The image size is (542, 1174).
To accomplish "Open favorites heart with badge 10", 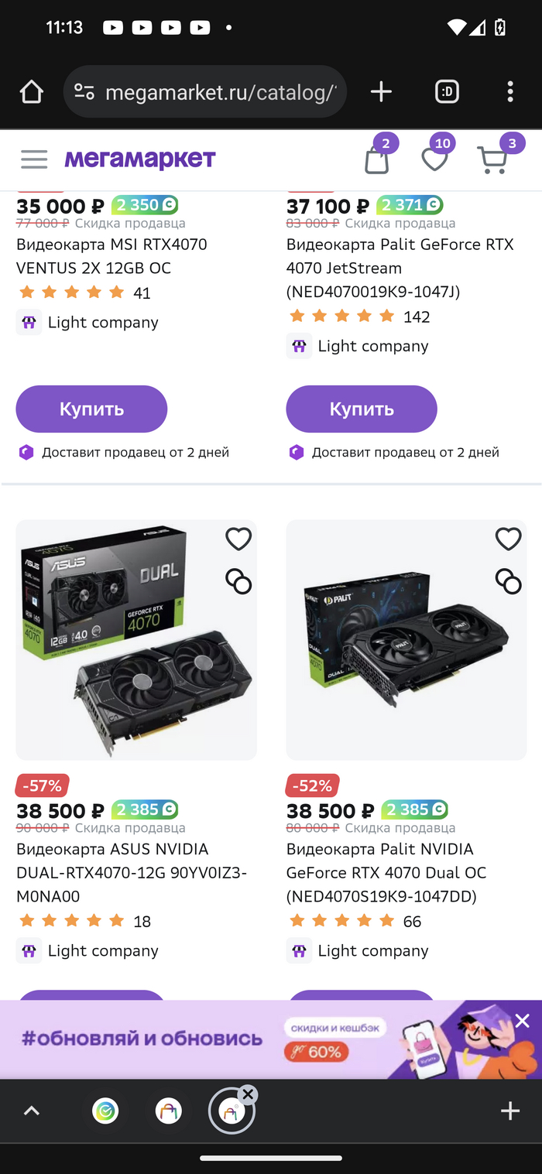I will [x=434, y=159].
